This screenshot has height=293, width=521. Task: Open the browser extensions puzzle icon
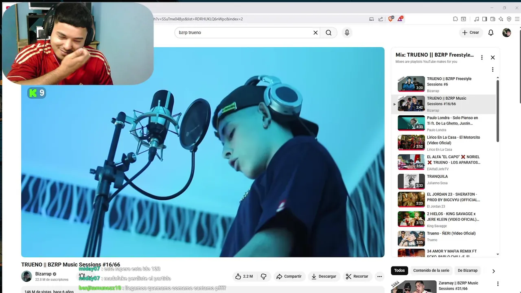(x=455, y=19)
